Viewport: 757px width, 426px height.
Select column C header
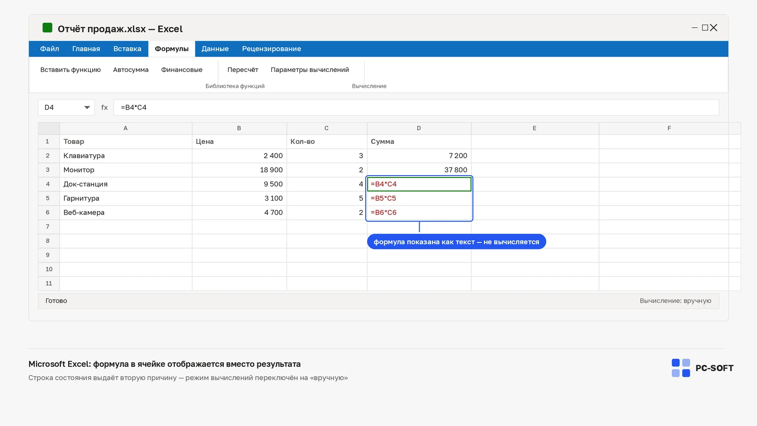tap(327, 128)
